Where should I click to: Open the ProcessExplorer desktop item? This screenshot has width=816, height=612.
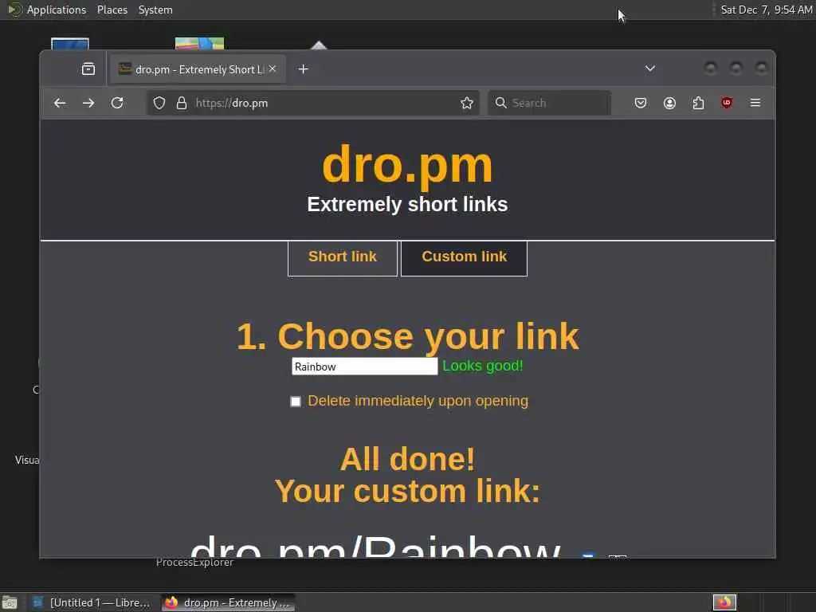[x=194, y=563]
